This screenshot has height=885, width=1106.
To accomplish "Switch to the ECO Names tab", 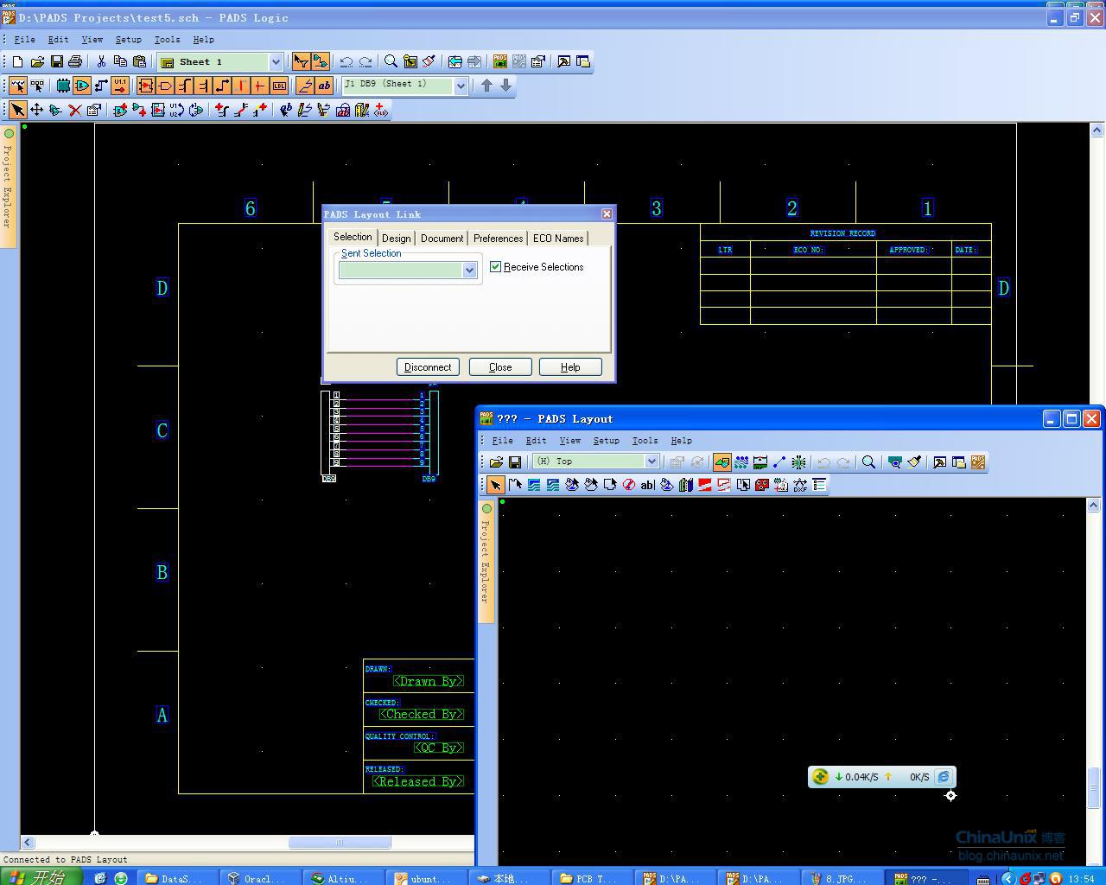I will pos(557,239).
